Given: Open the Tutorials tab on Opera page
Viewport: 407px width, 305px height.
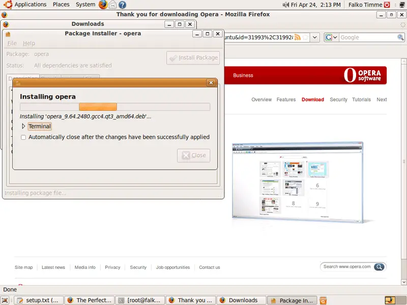Looking at the screenshot, I should 361,100.
